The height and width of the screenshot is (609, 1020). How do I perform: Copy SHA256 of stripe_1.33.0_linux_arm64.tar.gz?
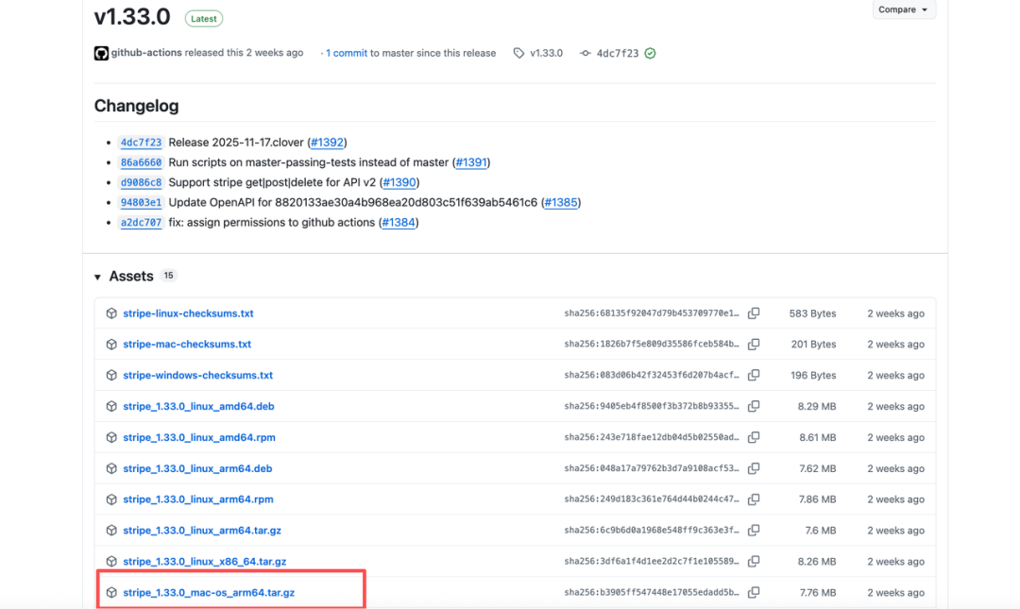point(754,531)
